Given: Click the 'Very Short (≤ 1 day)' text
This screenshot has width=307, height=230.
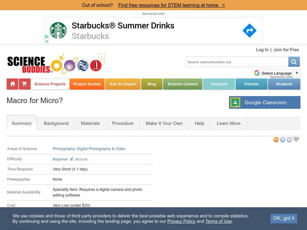Looking at the screenshot, I should click(x=70, y=169).
